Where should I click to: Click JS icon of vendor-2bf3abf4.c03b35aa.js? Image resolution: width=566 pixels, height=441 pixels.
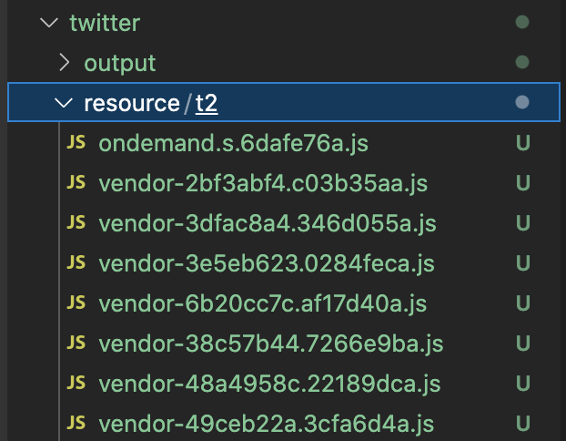click(x=76, y=183)
